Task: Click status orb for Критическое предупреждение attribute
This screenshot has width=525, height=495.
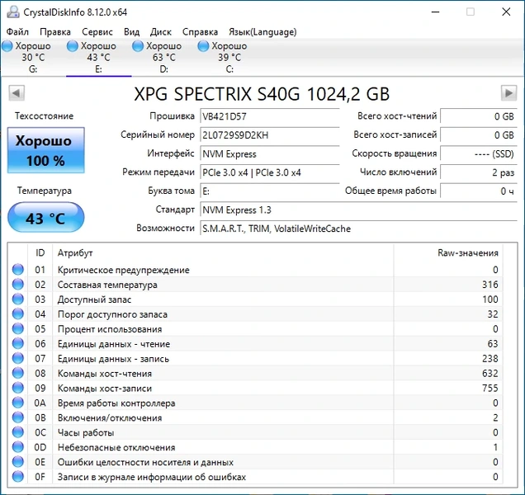Action: (18, 270)
